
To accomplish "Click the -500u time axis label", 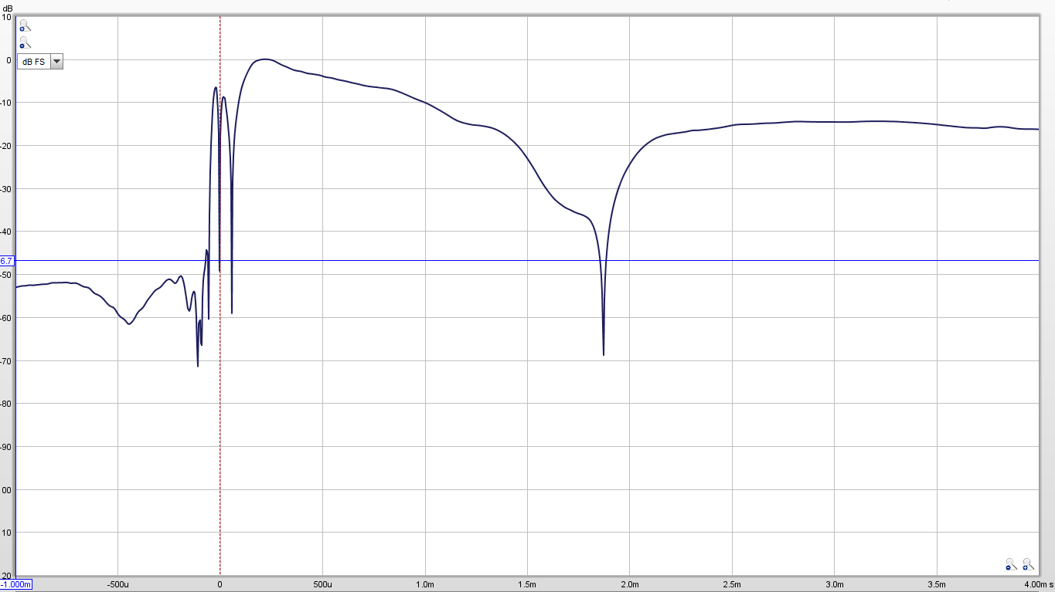I will [x=117, y=584].
